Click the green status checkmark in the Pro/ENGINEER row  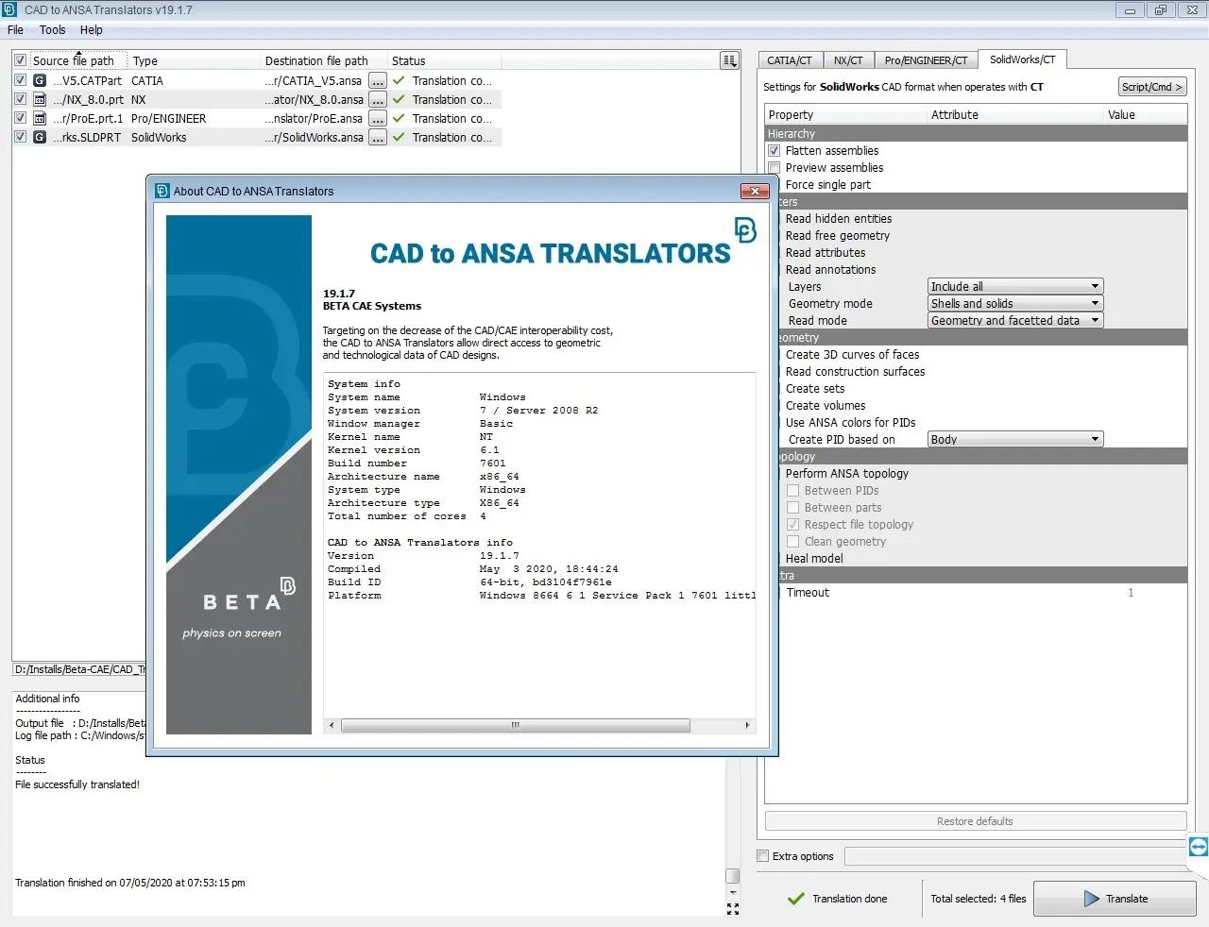point(399,119)
